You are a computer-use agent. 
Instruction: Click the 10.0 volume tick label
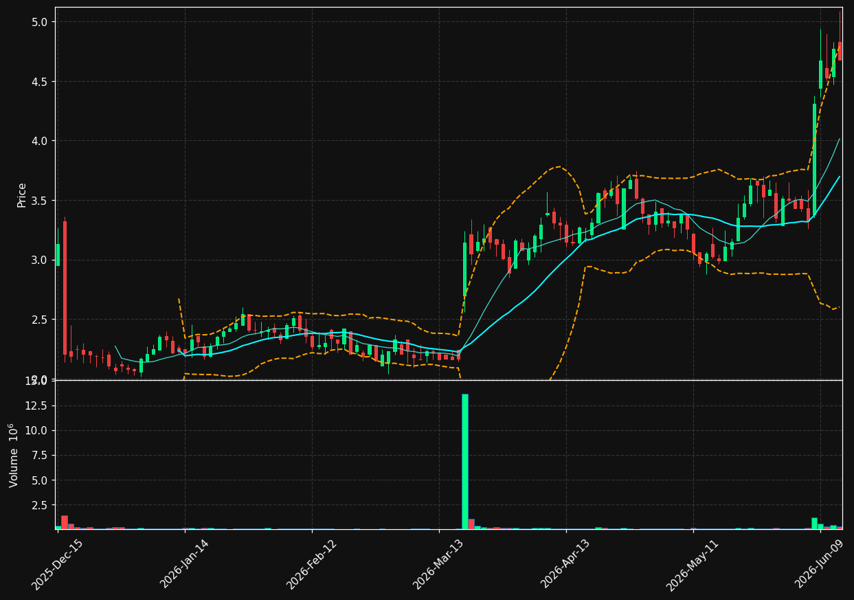click(x=37, y=430)
